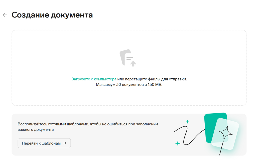
Task: Go back using the left arrow icon
Action: pyautogui.click(x=5, y=15)
